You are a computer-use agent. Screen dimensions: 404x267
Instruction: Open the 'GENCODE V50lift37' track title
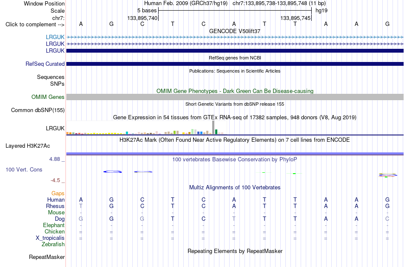[x=235, y=31]
